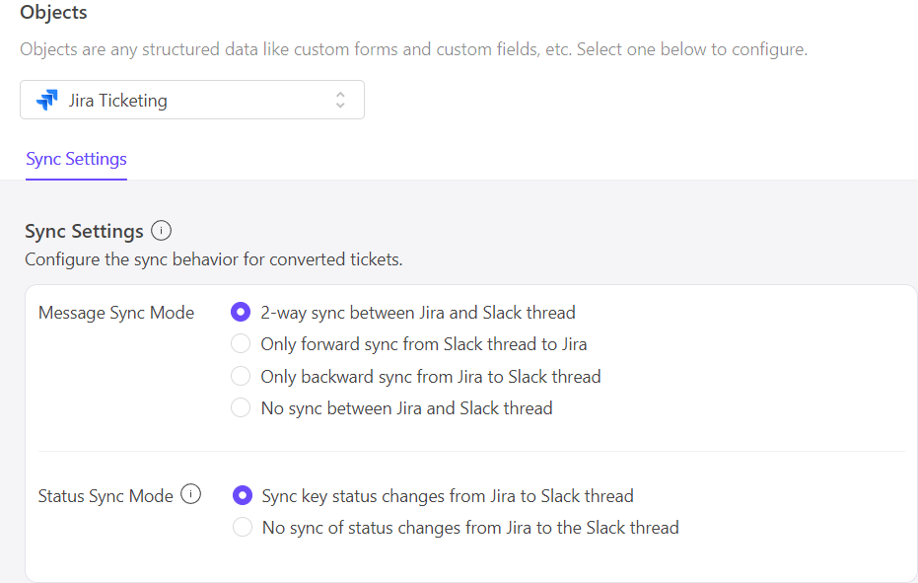This screenshot has width=918, height=583.
Task: Select the 2-way sync radio button
Action: coord(241,313)
